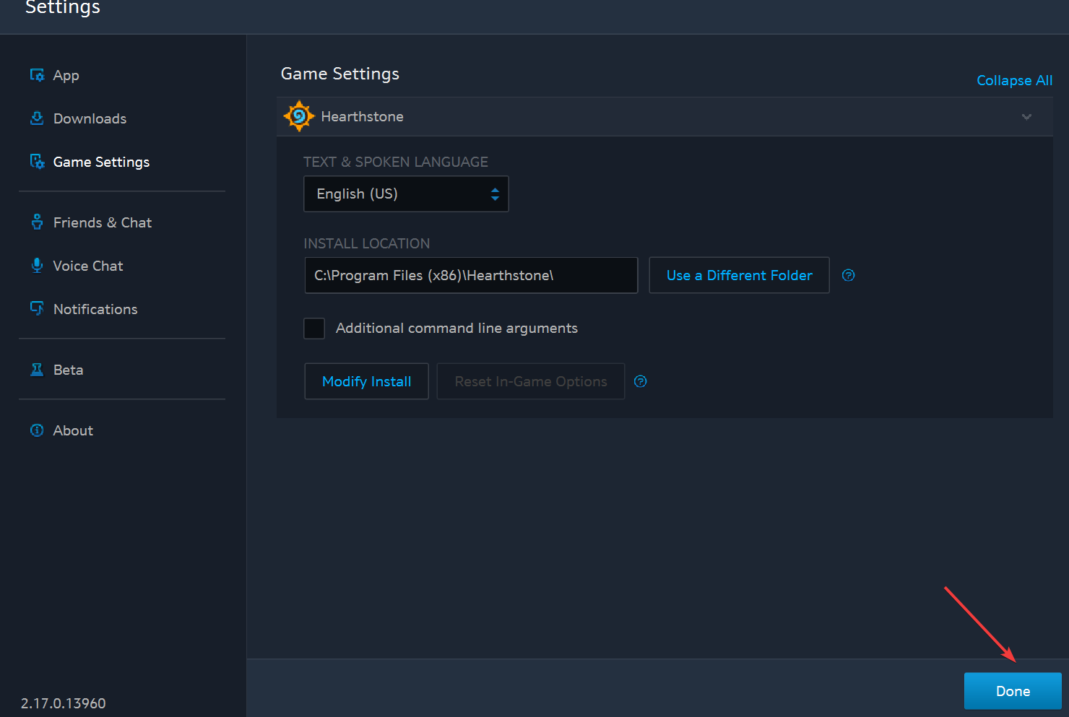Click the Notifications icon in sidebar
The height and width of the screenshot is (717, 1069).
37,309
